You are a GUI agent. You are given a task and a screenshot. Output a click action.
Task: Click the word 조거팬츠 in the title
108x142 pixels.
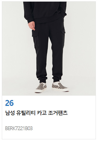coord(58,113)
